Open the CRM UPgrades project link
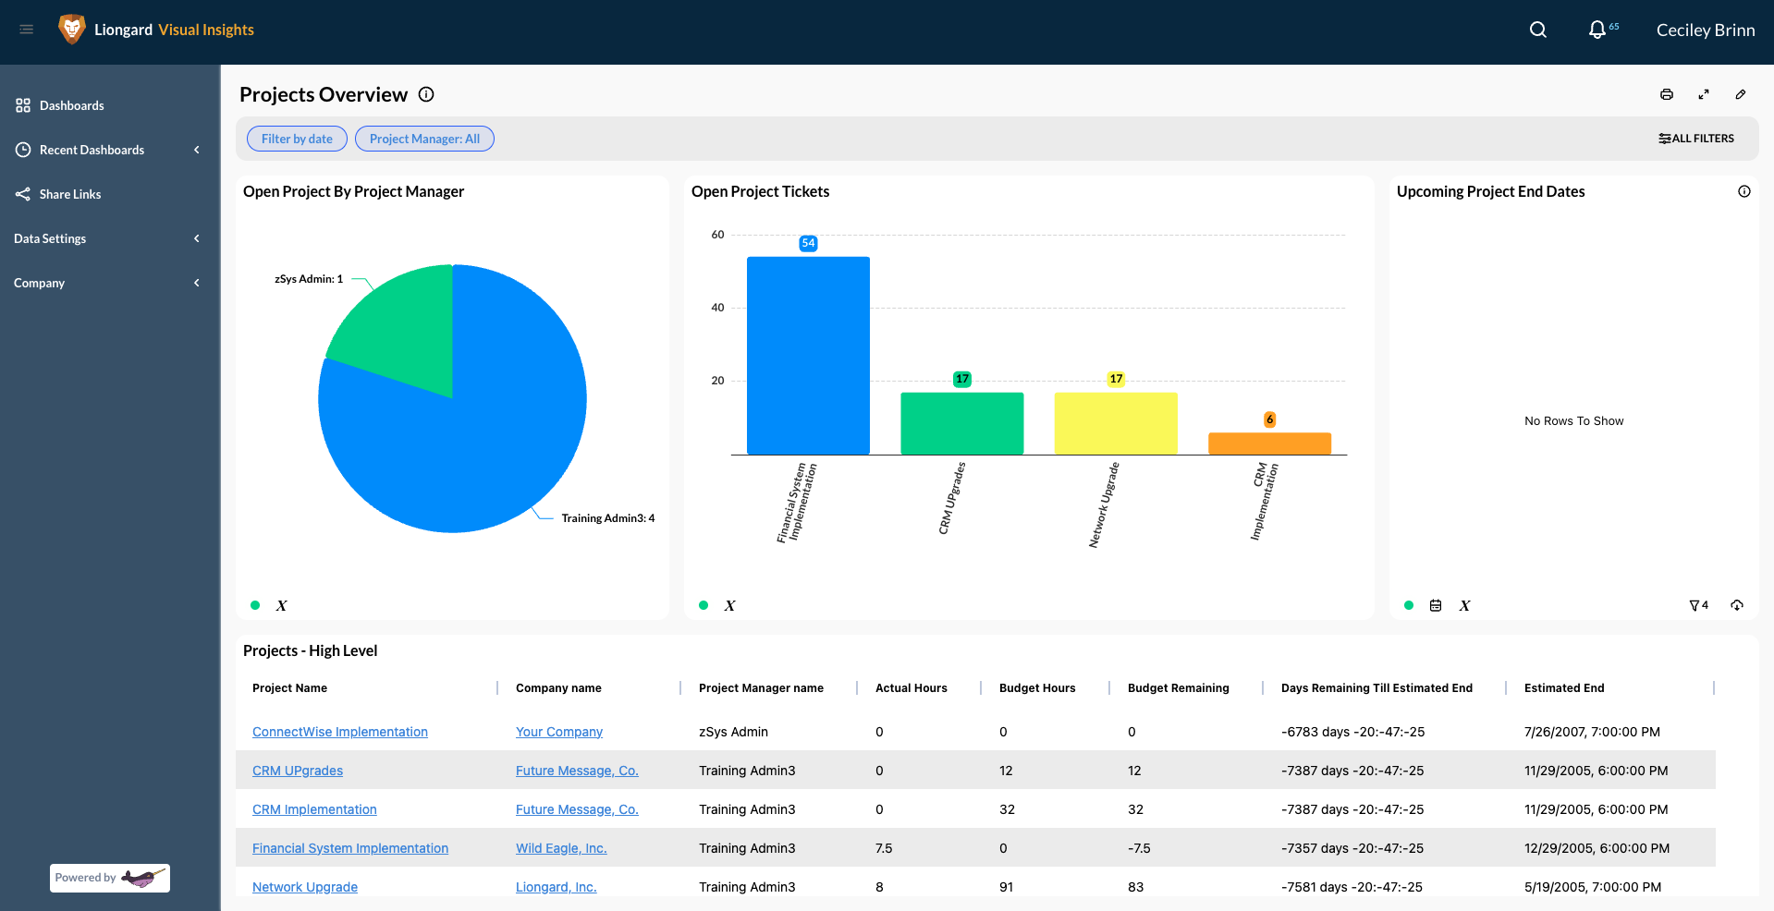Screen dimensions: 1774x911 (x=298, y=771)
